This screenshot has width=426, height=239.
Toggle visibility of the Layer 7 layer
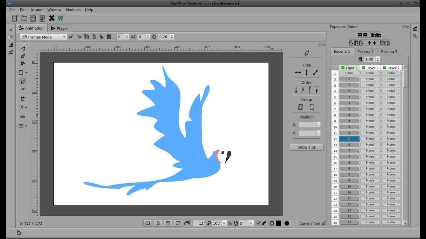click(384, 68)
